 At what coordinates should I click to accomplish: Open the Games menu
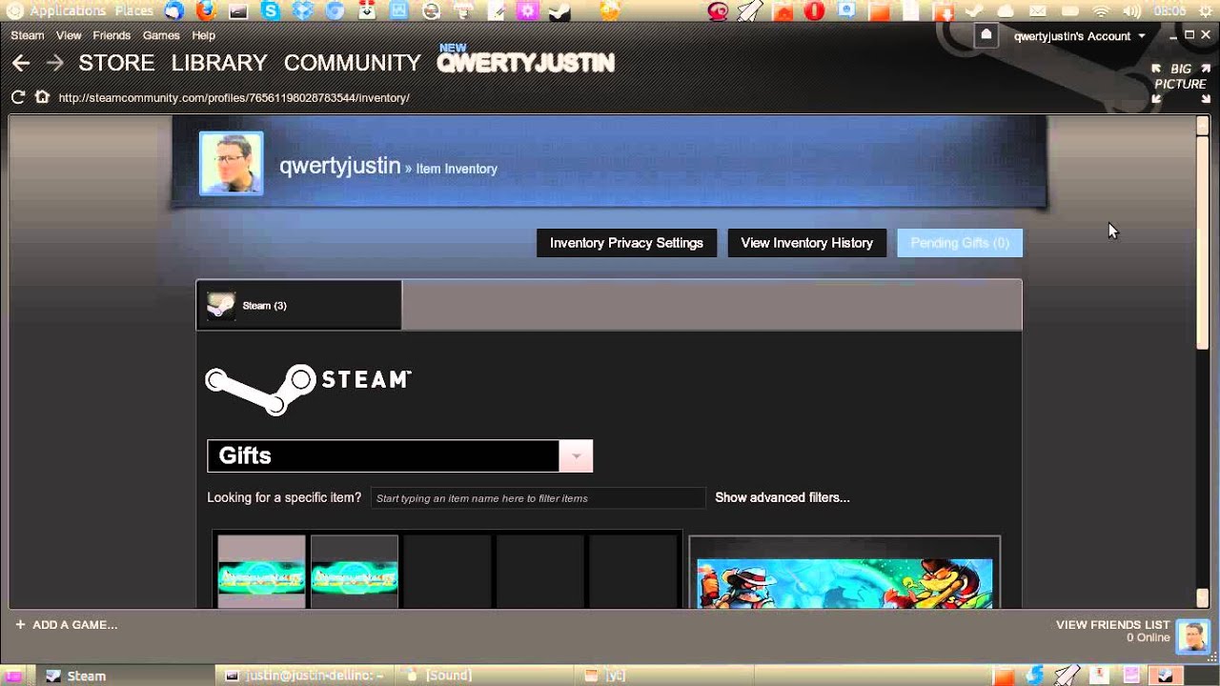pos(161,35)
